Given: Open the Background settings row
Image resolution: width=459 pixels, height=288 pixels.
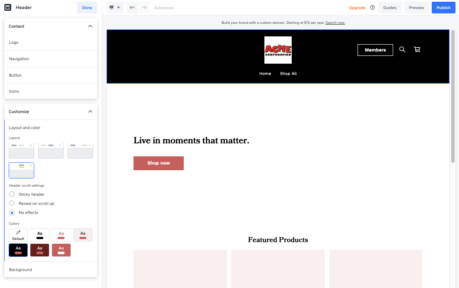Looking at the screenshot, I should (x=51, y=269).
